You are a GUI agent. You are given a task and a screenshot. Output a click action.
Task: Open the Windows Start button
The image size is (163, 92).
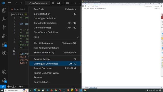[2, 90]
